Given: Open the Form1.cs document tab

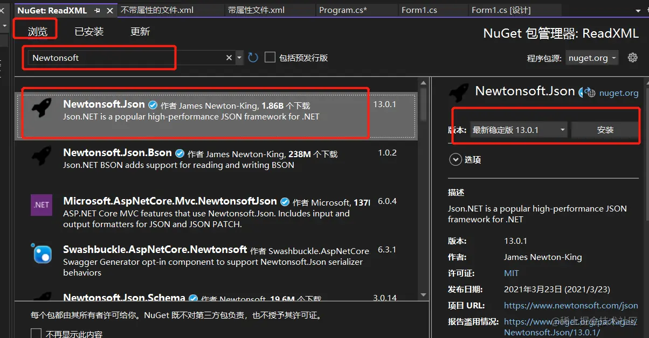Looking at the screenshot, I should click(x=433, y=10).
